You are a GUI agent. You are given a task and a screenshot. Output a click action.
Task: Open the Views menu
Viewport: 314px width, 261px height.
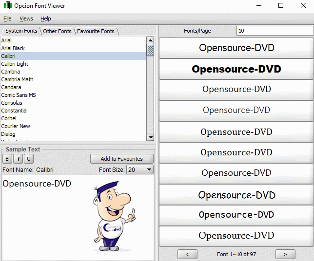(26, 19)
